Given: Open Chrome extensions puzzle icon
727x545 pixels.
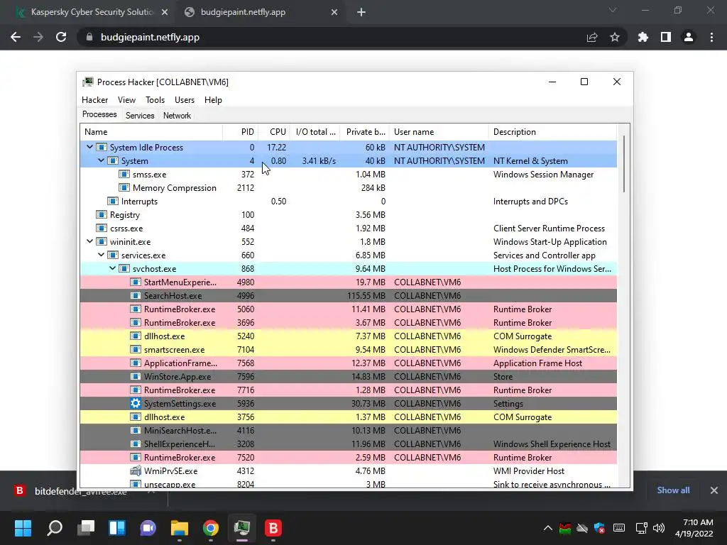Looking at the screenshot, I should click(x=643, y=37).
